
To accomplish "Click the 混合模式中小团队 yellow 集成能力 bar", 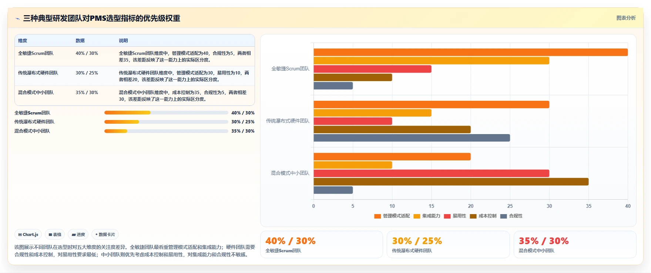I will (353, 165).
